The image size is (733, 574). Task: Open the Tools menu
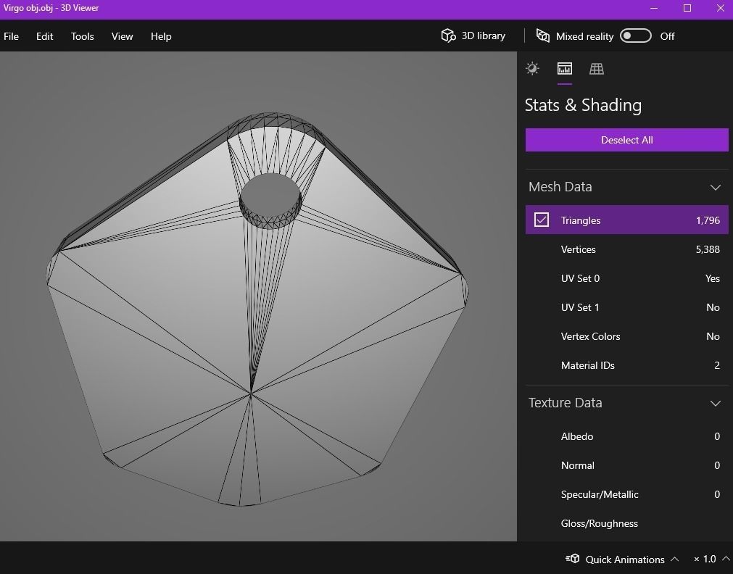click(82, 36)
